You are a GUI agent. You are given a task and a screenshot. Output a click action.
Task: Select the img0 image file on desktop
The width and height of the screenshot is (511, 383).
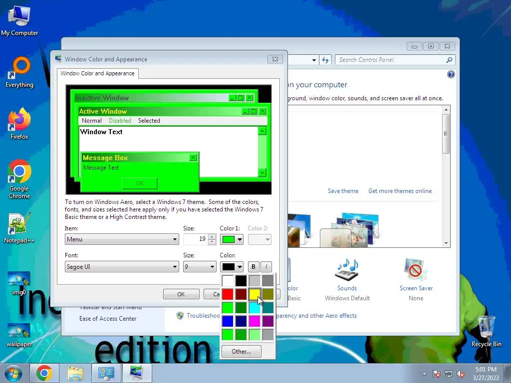click(x=19, y=283)
